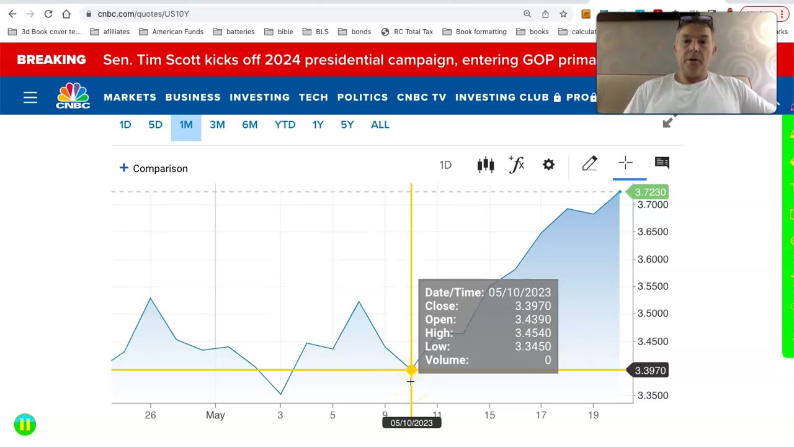Open the bonds bookmark folder
This screenshot has height=447, width=794.
pyautogui.click(x=354, y=32)
